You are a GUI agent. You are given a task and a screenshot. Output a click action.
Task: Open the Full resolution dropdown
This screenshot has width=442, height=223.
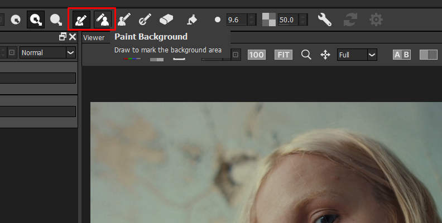[x=357, y=55]
